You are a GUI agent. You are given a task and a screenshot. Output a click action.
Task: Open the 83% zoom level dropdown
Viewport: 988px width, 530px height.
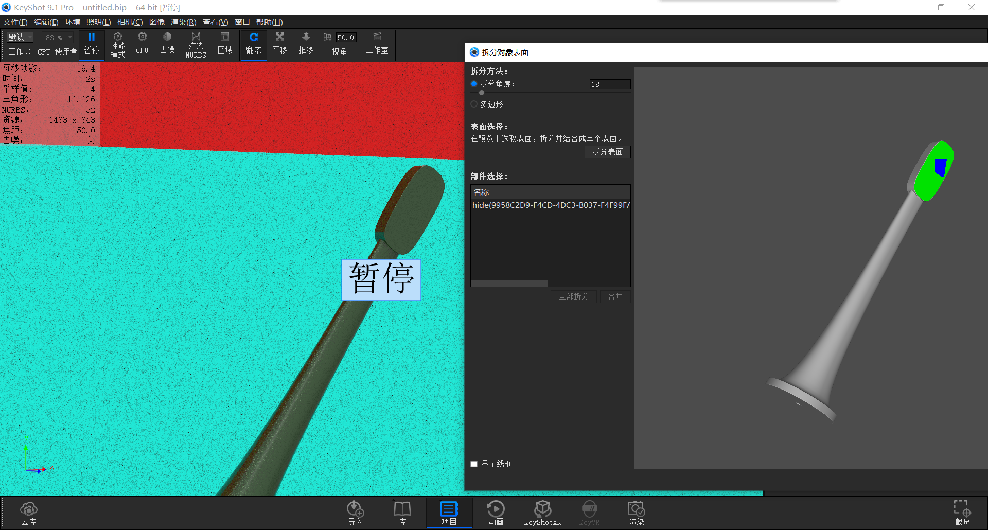tap(57, 37)
